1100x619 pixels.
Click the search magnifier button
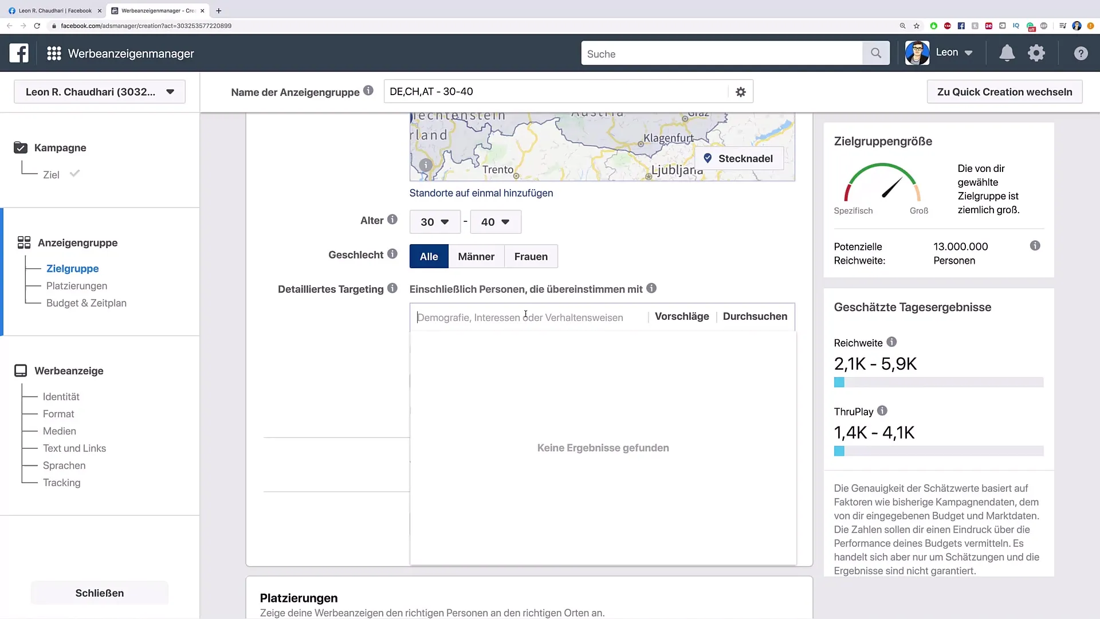tap(875, 53)
